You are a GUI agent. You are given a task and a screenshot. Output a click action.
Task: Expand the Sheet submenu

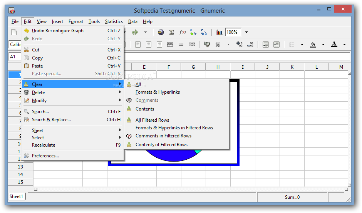73,130
